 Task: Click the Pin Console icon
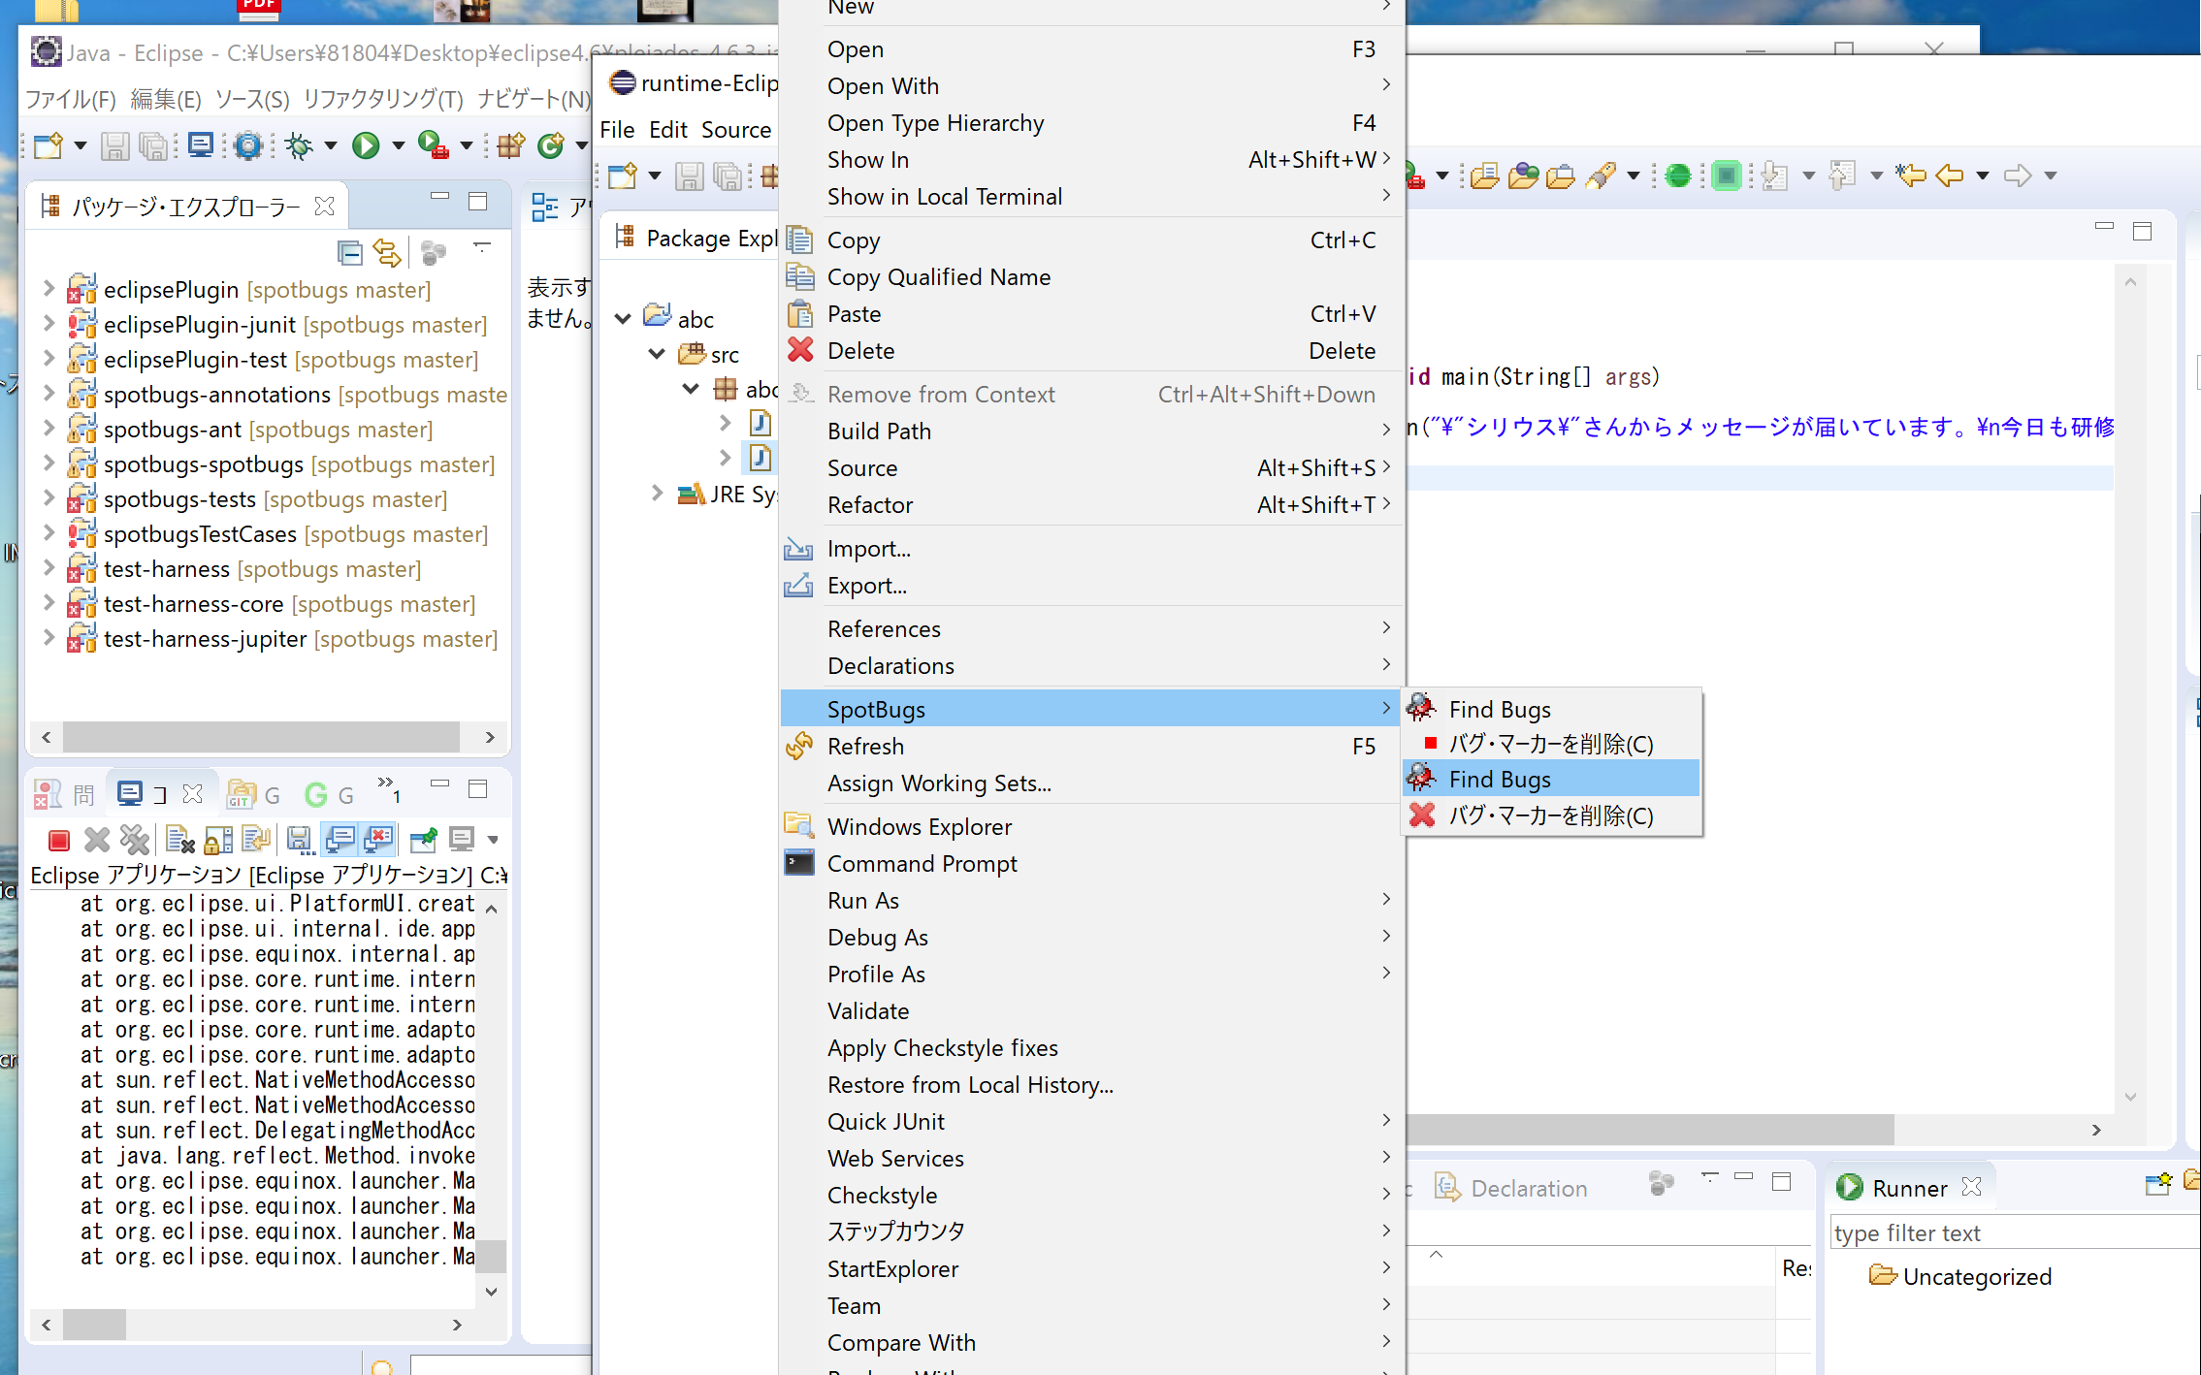click(424, 840)
